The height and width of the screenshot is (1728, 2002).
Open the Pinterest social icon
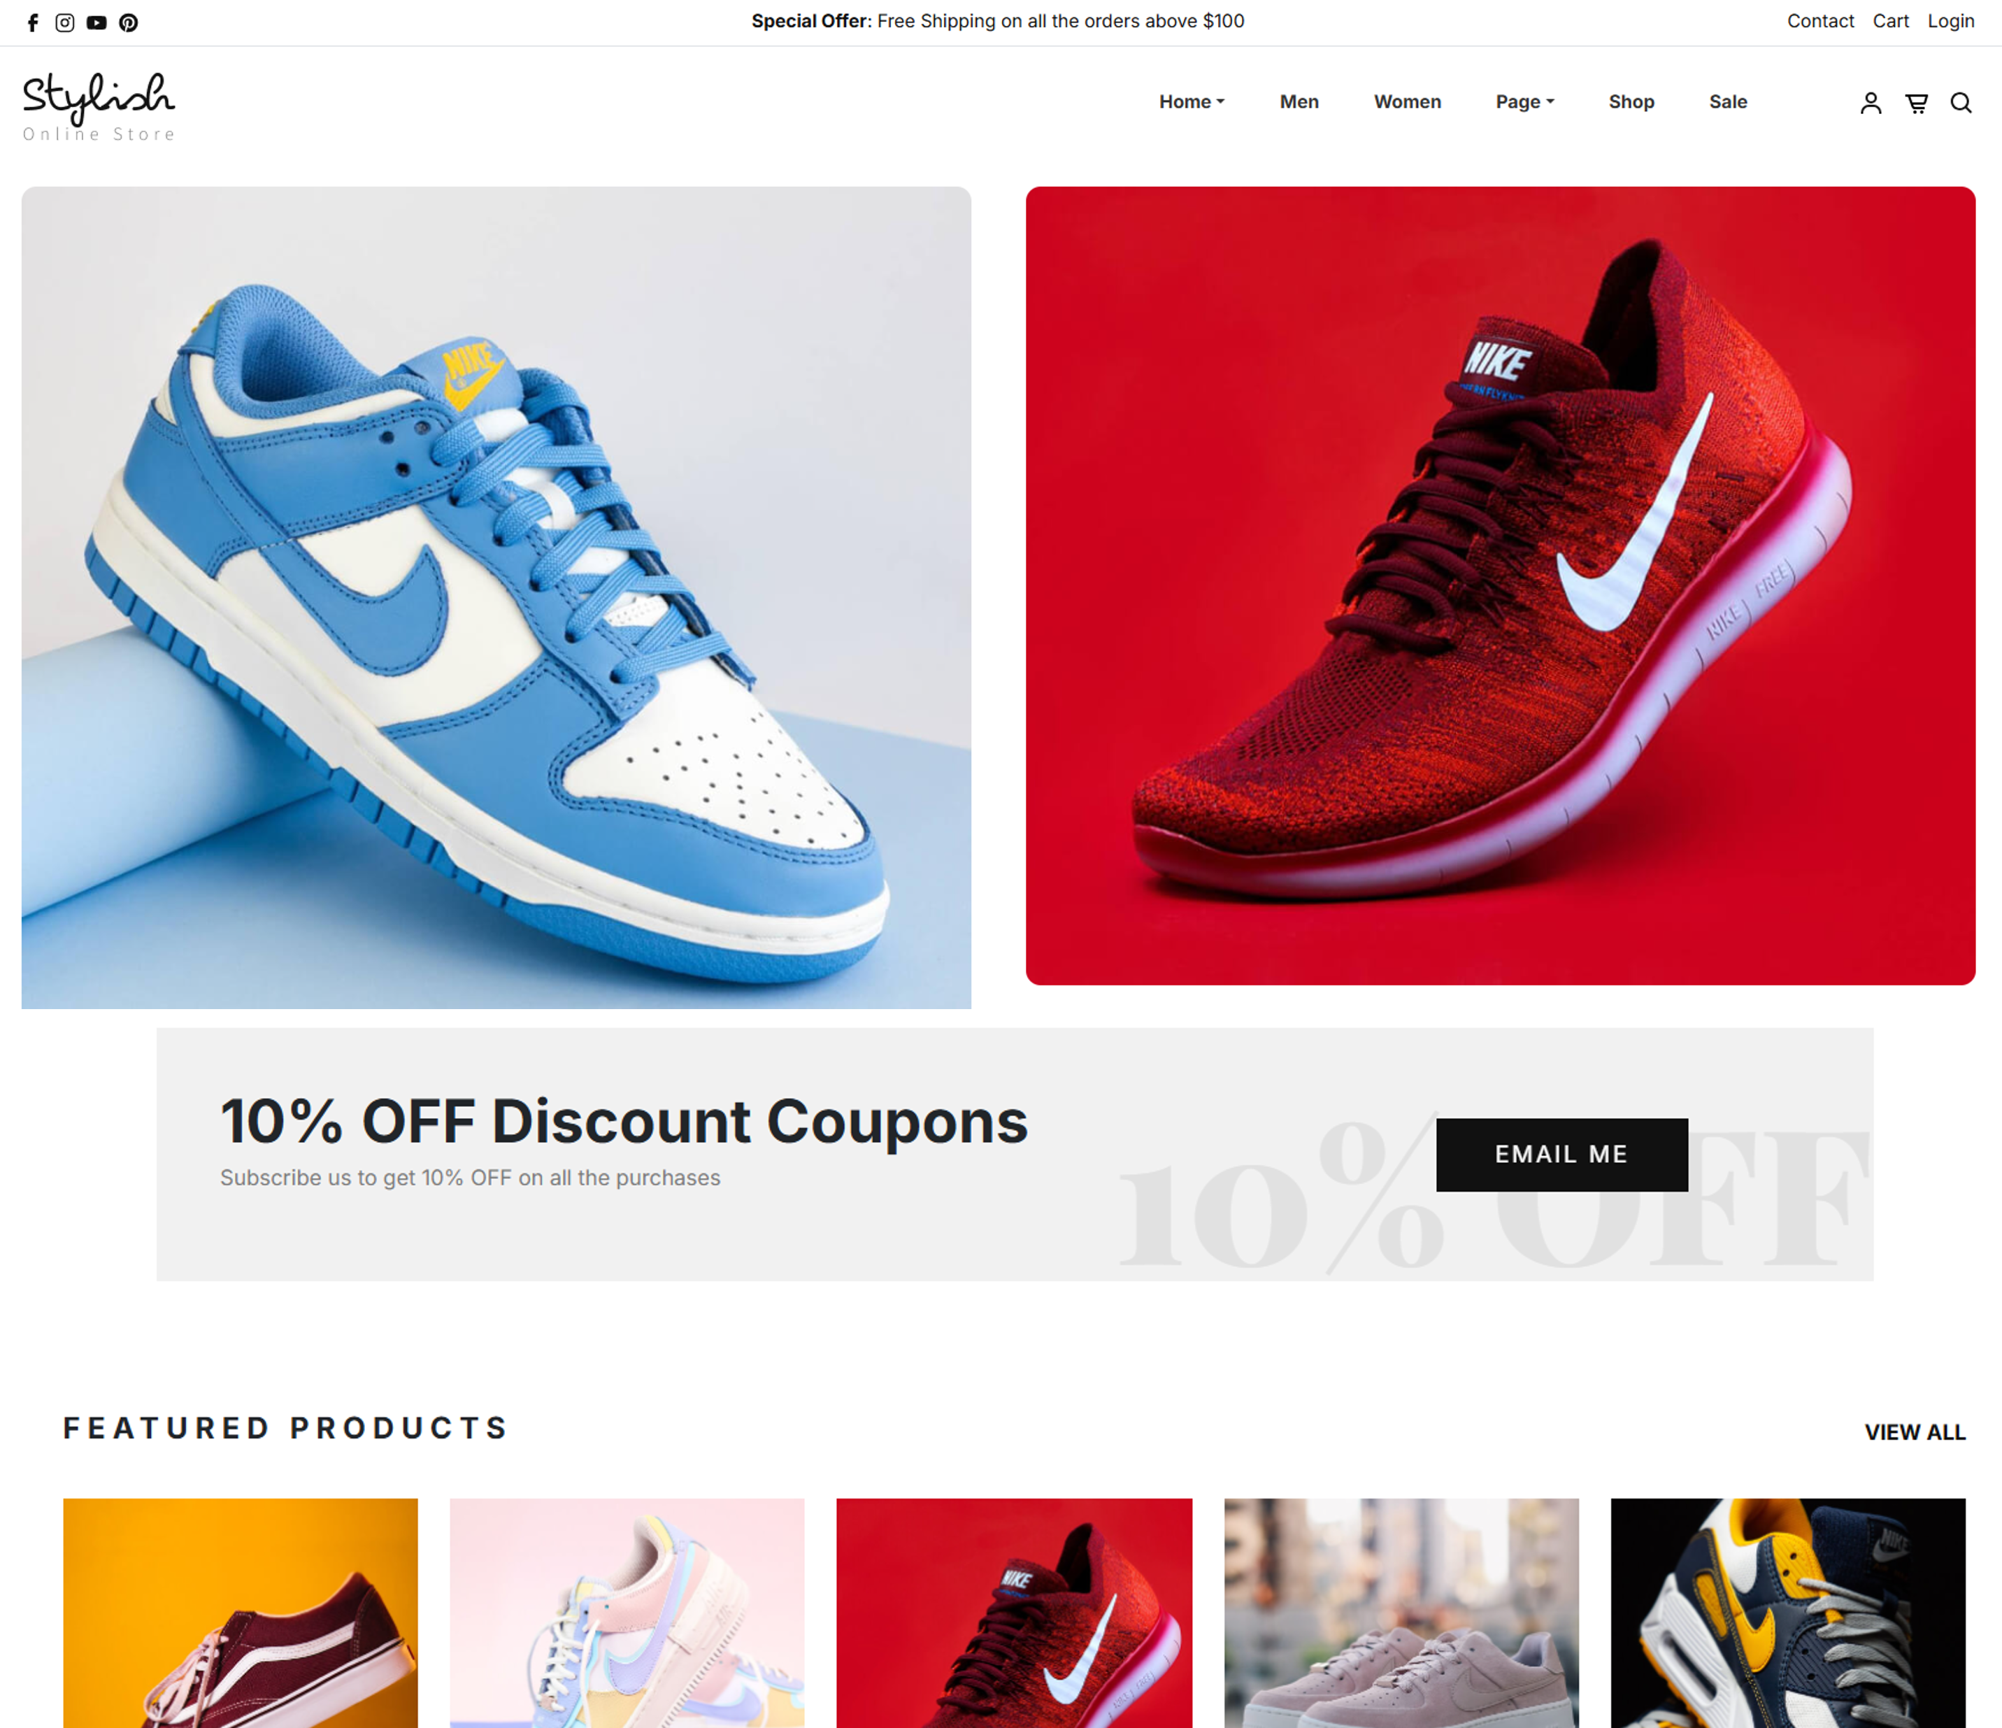click(x=129, y=22)
